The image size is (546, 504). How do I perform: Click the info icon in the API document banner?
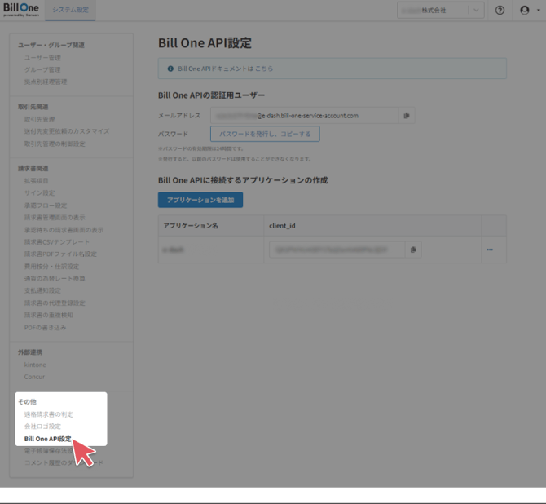click(x=170, y=69)
